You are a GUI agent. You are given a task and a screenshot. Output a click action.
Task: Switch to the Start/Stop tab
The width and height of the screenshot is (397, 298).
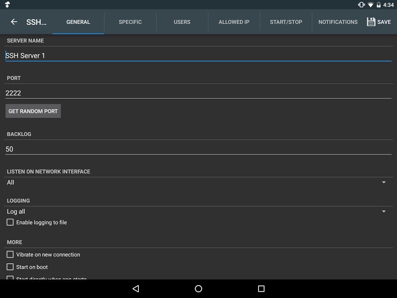(x=286, y=22)
